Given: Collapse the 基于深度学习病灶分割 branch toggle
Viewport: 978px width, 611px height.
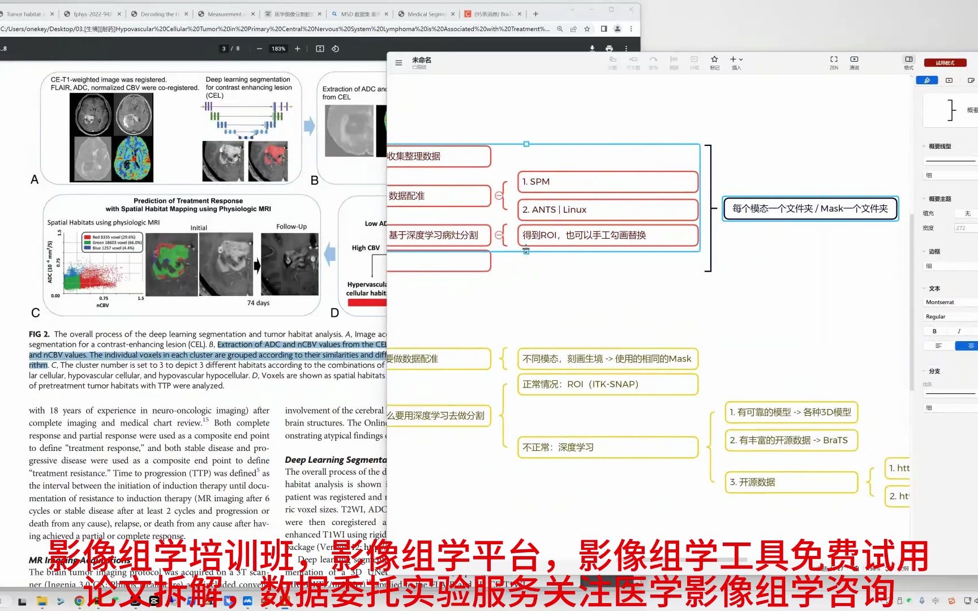Looking at the screenshot, I should click(499, 235).
